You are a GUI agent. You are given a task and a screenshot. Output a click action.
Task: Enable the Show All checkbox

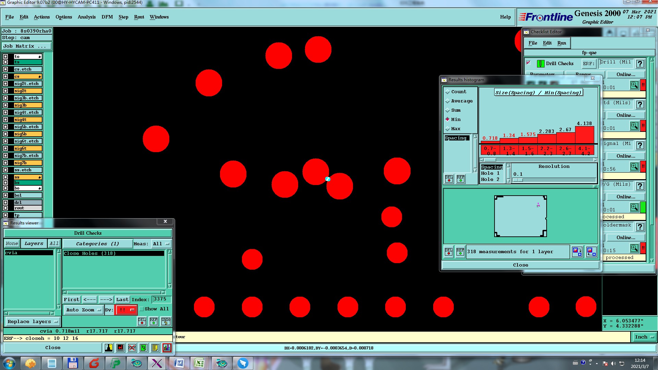141,309
